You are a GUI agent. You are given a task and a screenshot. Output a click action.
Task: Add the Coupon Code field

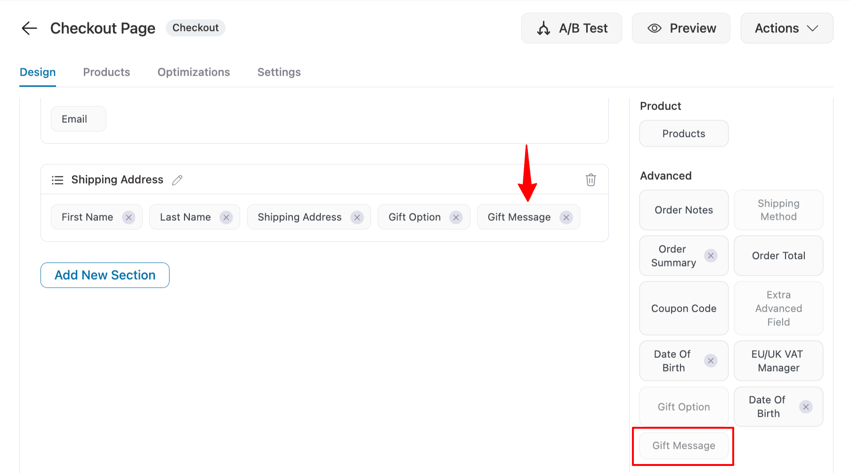click(x=683, y=308)
